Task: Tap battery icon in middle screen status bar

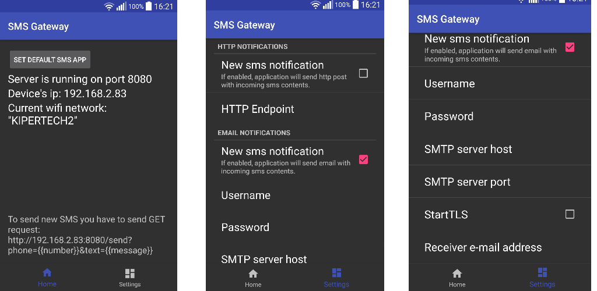Action: pos(356,5)
